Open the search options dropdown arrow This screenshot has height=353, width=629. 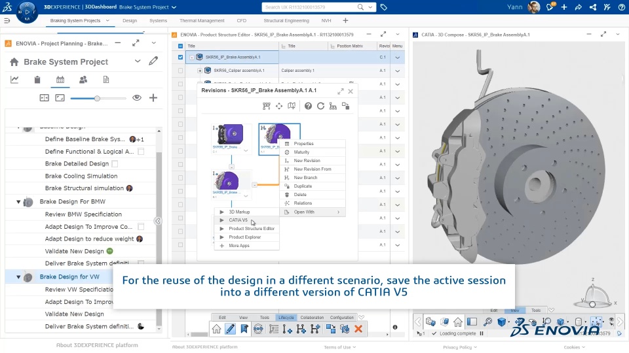[x=370, y=7]
